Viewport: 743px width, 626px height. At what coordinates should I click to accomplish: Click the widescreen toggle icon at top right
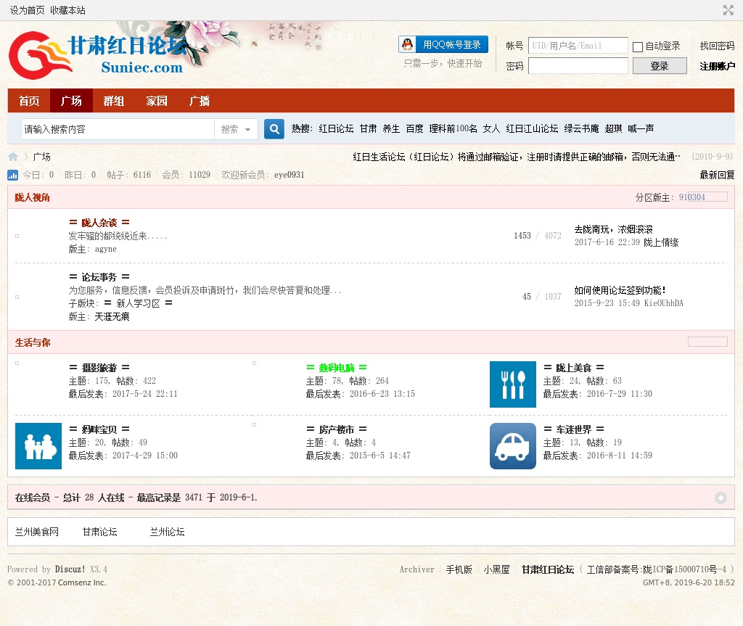[728, 10]
